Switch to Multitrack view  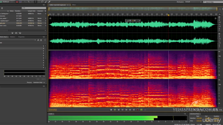pos(5,2)
